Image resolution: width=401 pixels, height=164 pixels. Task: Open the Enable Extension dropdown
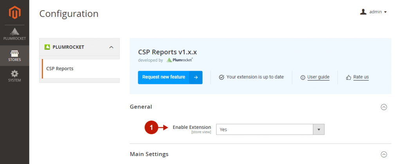pos(270,129)
